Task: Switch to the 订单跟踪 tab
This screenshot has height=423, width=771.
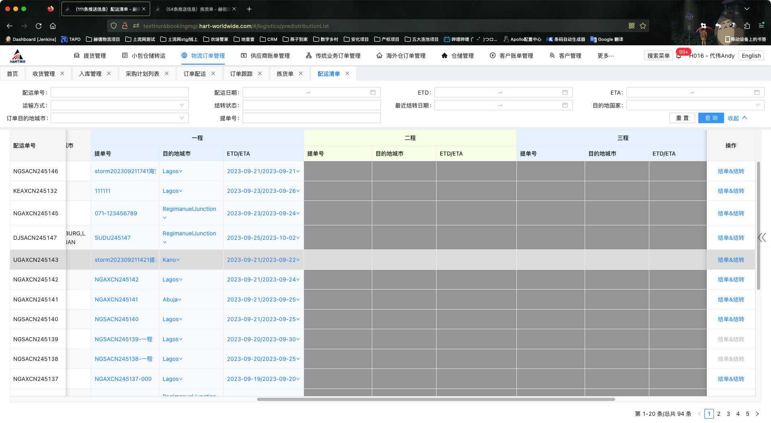Action: pos(241,74)
